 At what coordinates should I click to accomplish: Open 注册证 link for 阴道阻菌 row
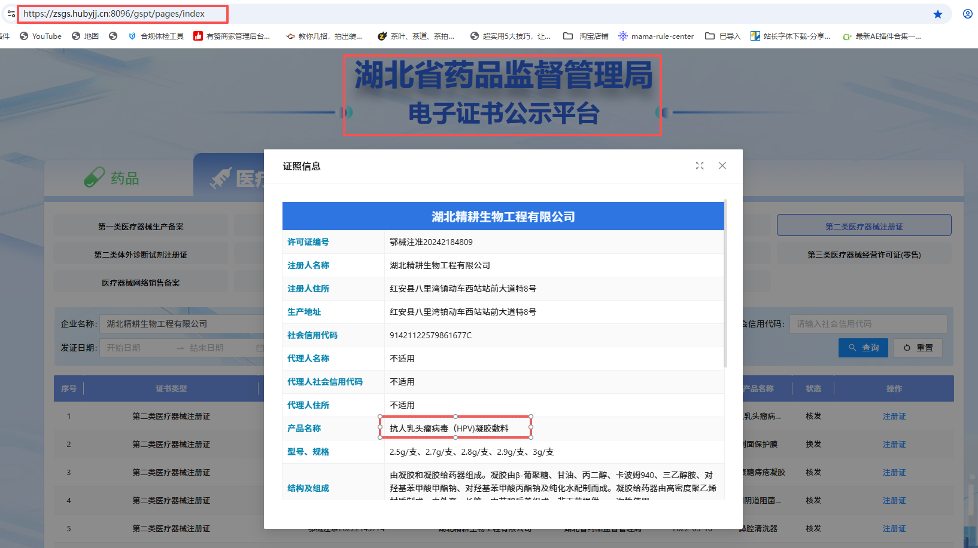894,500
